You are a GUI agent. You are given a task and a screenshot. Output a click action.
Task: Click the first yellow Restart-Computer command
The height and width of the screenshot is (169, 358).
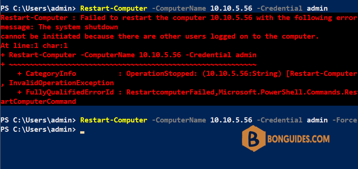pos(114,9)
